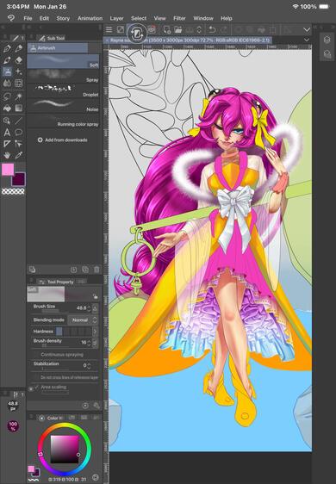Viewport: 336px width, 484px height.
Task: Open the Filter menu
Action: point(179,18)
